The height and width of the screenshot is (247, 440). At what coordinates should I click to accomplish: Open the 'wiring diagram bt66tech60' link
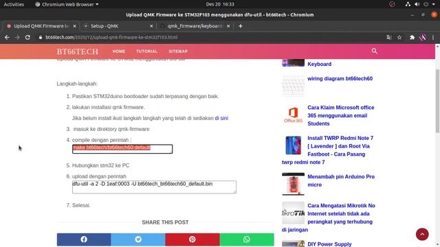click(x=340, y=79)
